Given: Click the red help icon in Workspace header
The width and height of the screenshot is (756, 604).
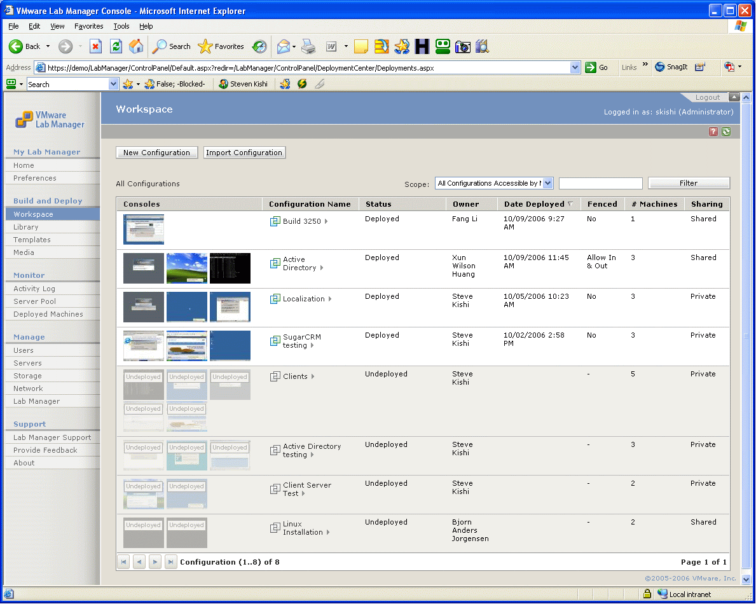Looking at the screenshot, I should click(x=713, y=132).
